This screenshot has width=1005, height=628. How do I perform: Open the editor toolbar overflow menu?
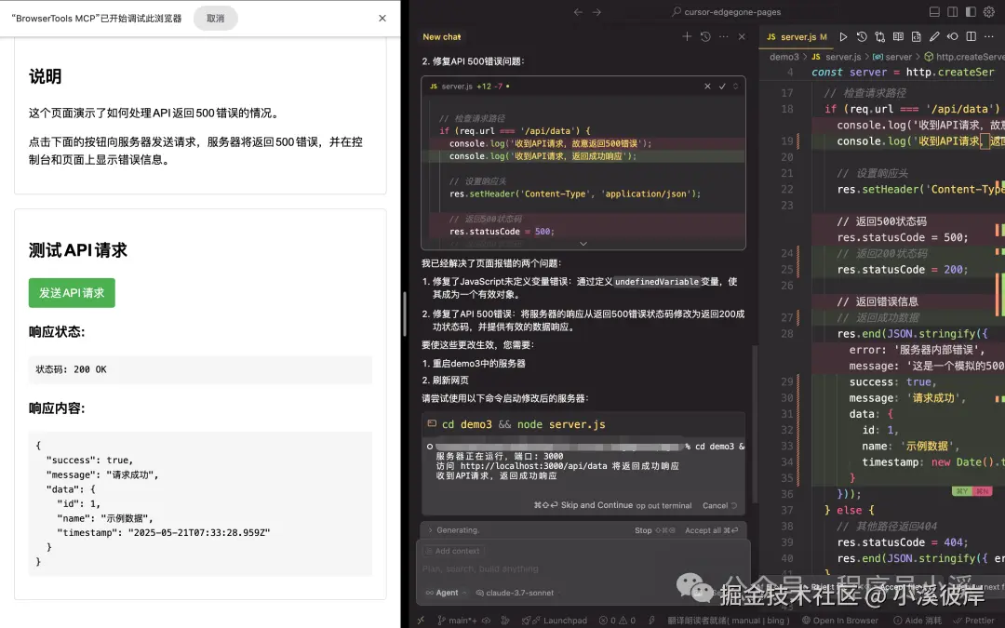coord(986,36)
